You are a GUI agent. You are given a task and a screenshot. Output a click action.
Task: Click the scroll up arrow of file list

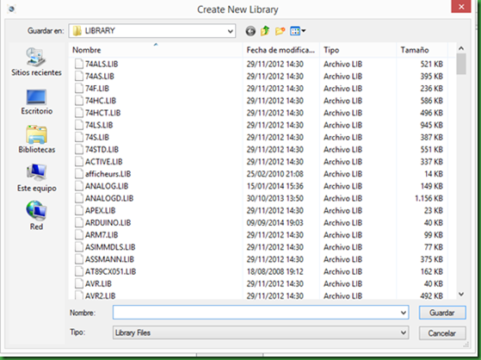460,48
